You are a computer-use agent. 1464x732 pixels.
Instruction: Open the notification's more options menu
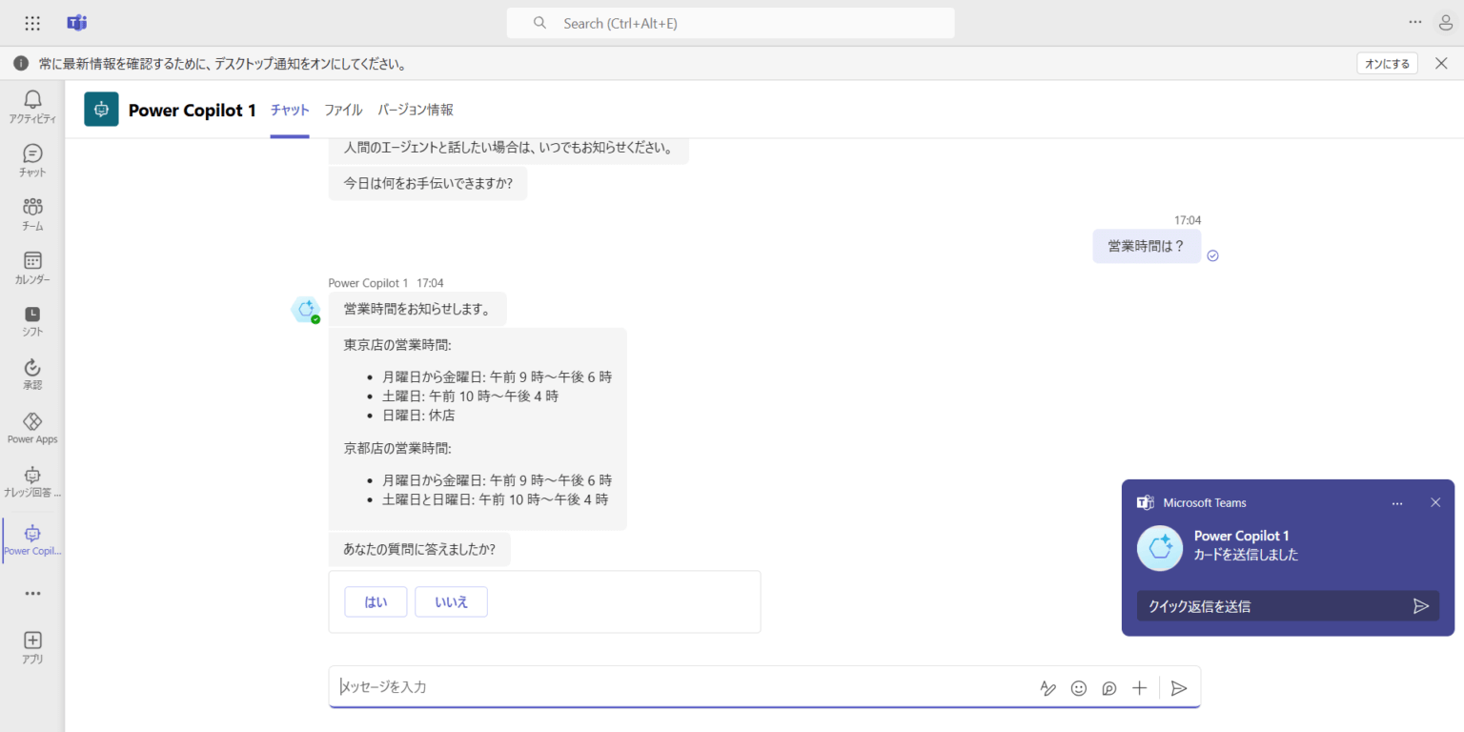pos(1397,502)
